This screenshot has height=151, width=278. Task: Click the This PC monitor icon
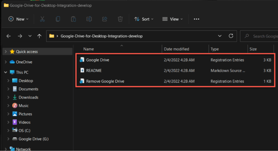(12, 72)
